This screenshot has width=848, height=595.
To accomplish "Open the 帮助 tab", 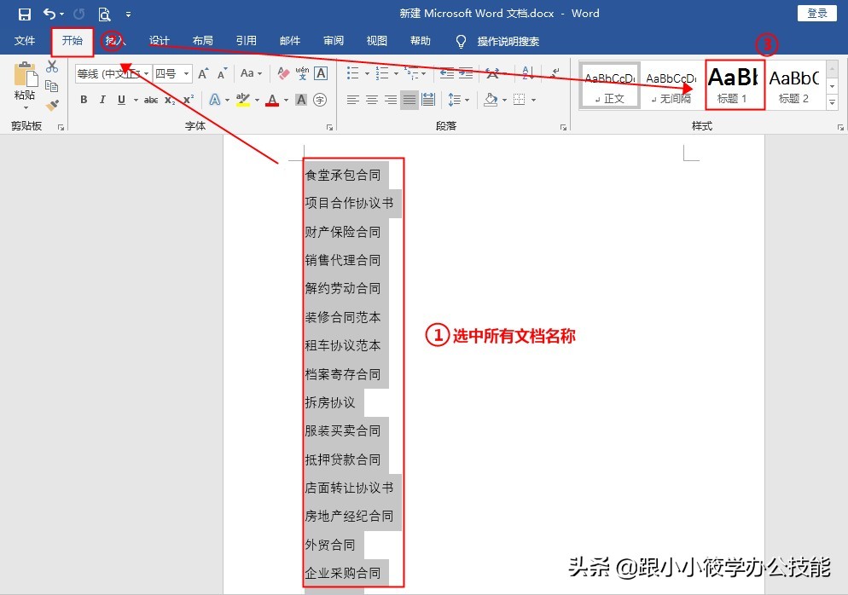I will click(421, 41).
